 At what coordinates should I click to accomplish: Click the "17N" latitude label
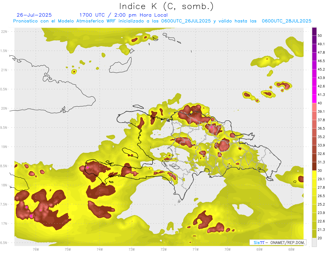pyautogui.click(x=4, y=224)
